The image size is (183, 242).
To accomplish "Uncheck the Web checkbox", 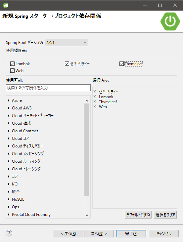I will coord(12,70).
